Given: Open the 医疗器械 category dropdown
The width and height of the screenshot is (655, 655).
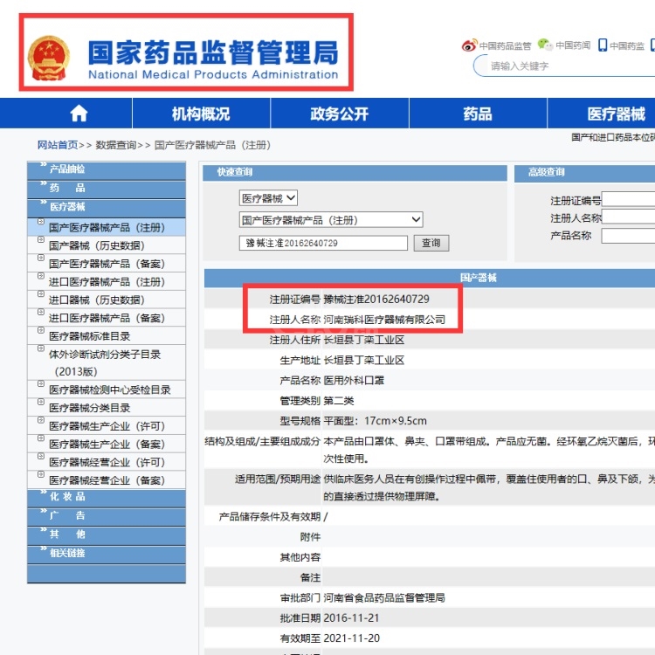Looking at the screenshot, I should click(x=269, y=198).
